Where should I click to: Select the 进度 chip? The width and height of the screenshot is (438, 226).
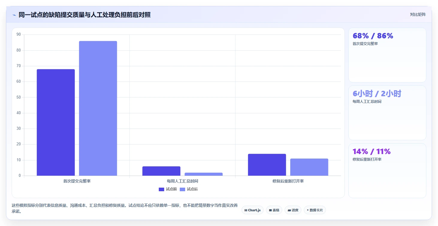click(x=293, y=210)
